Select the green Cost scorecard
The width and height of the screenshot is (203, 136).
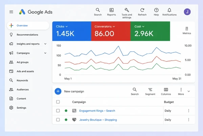click(x=150, y=31)
